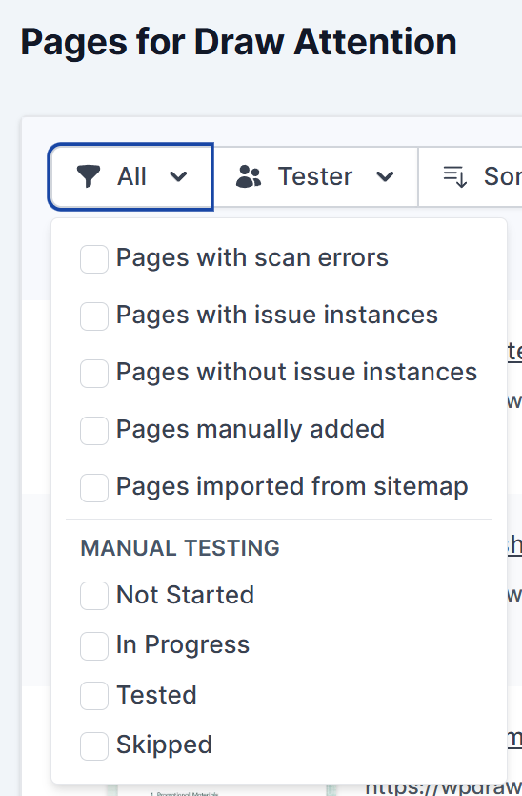The width and height of the screenshot is (522, 796).
Task: Click the All filter button label
Action: (131, 176)
